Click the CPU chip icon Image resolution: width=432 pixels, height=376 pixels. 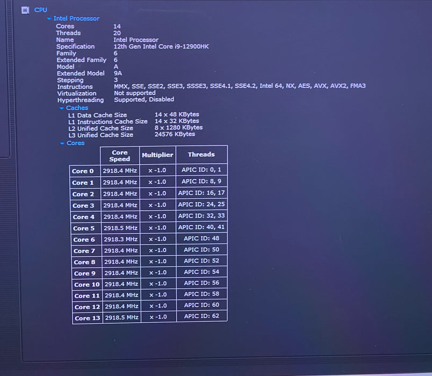click(25, 10)
